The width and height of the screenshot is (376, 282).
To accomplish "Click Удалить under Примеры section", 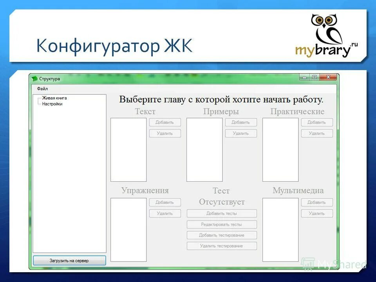I will pyautogui.click(x=242, y=133).
